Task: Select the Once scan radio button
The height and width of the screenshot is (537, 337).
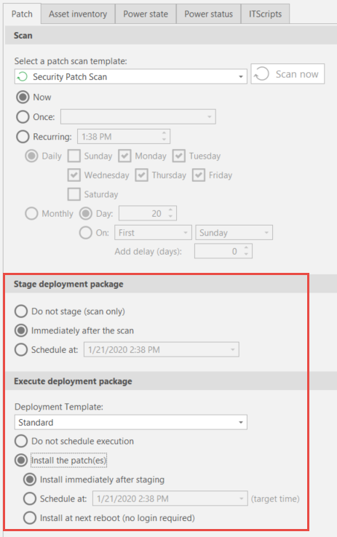Action: coord(23,116)
